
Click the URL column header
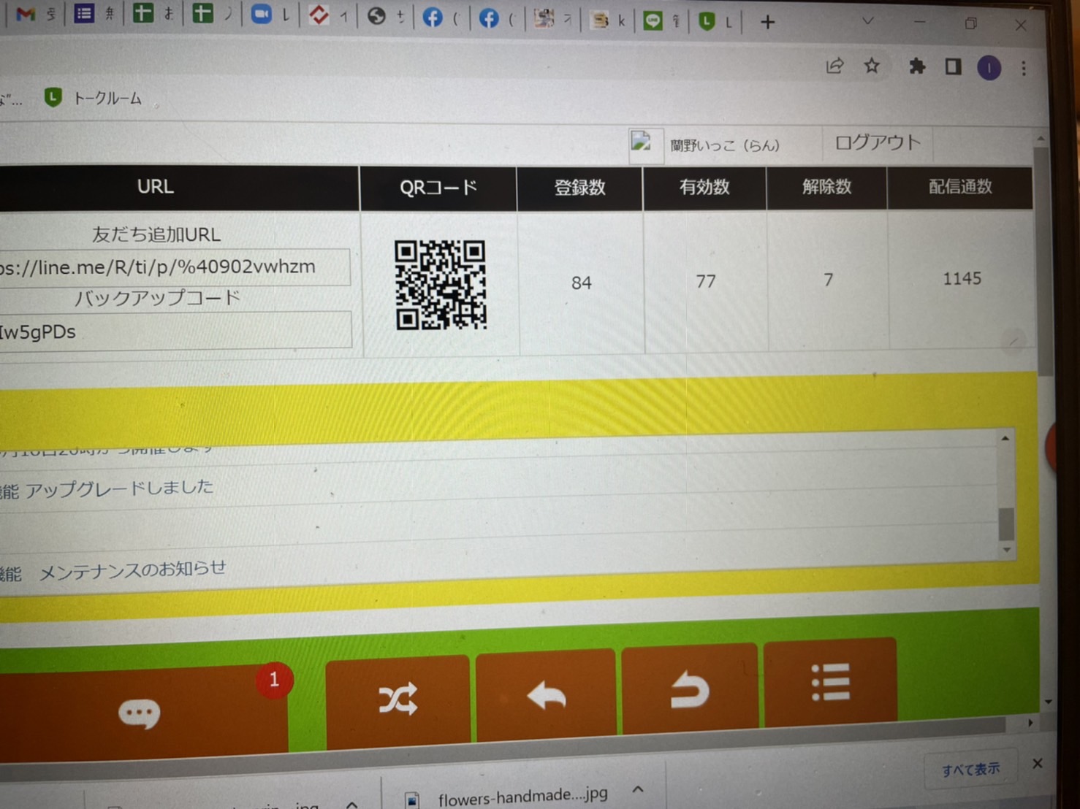pyautogui.click(x=156, y=187)
